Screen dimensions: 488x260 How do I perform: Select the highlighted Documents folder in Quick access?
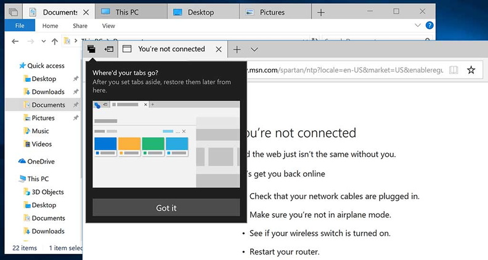pos(43,104)
